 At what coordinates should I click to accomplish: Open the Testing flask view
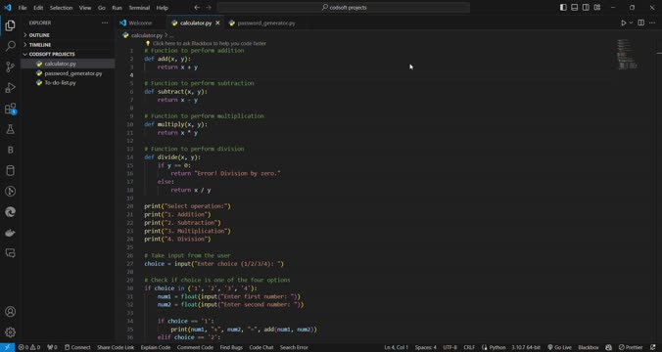pyautogui.click(x=10, y=129)
